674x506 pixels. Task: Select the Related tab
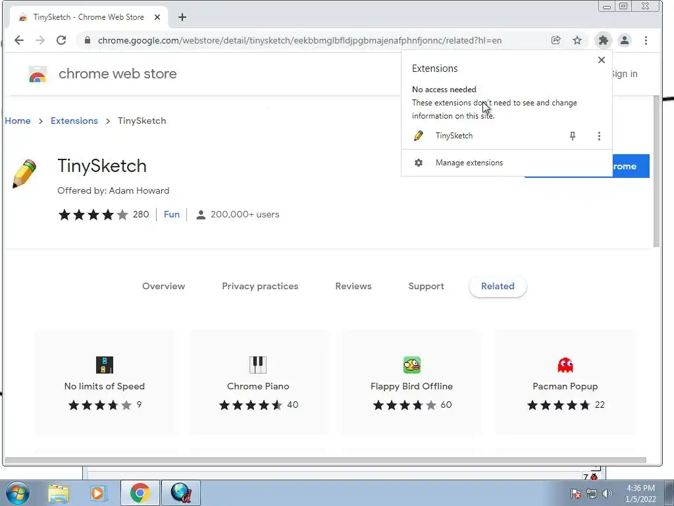[498, 286]
